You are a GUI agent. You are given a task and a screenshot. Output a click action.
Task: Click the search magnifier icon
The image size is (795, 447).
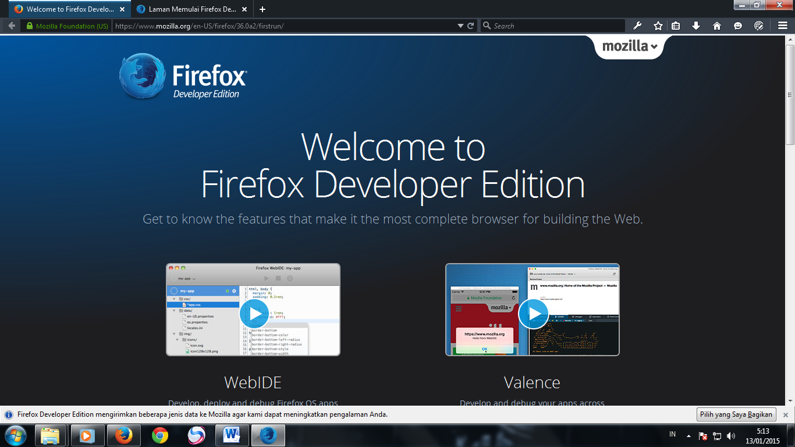pos(487,26)
